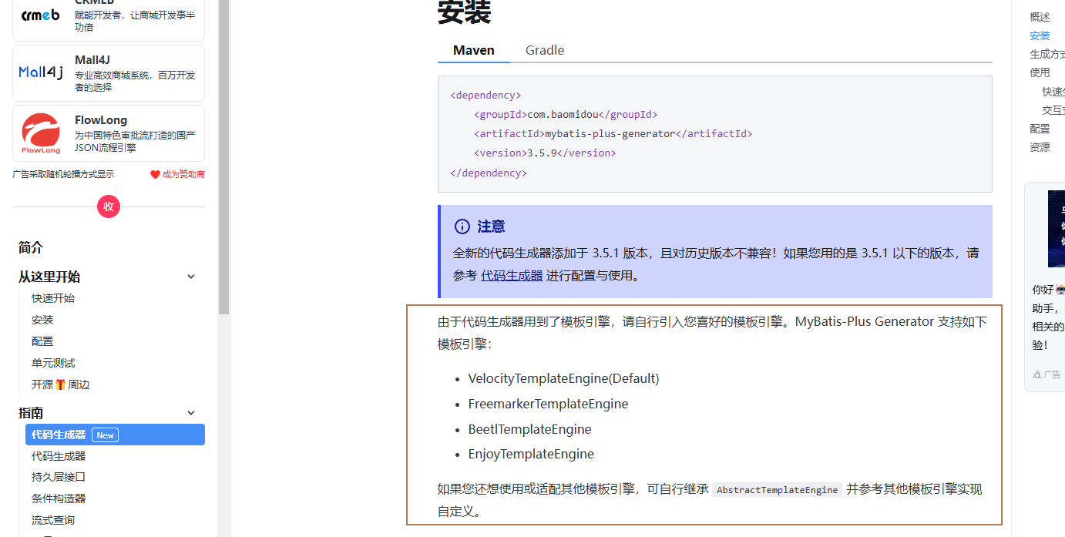Click the 3.5.9 version text
1065x537 pixels.
pyautogui.click(x=542, y=153)
